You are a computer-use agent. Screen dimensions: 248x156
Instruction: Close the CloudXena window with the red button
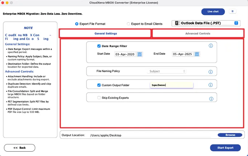pos(3,3)
